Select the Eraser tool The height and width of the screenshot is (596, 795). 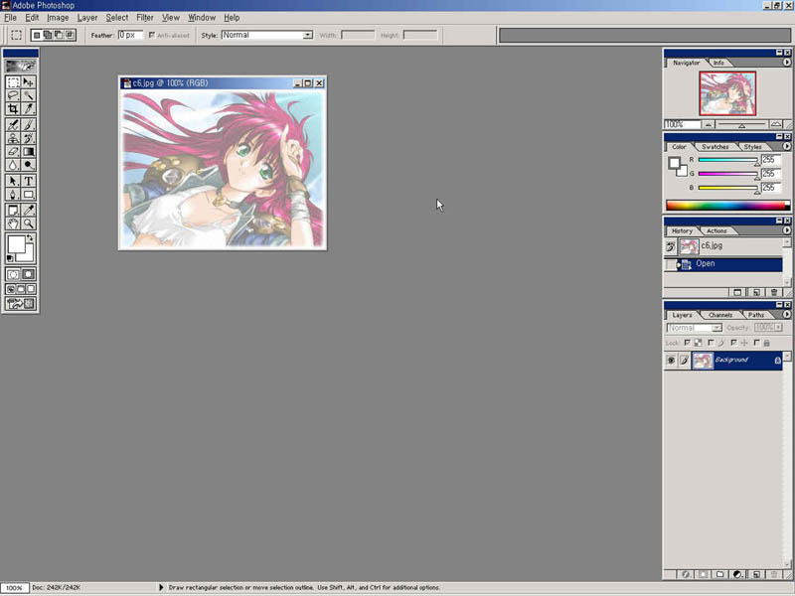13,152
